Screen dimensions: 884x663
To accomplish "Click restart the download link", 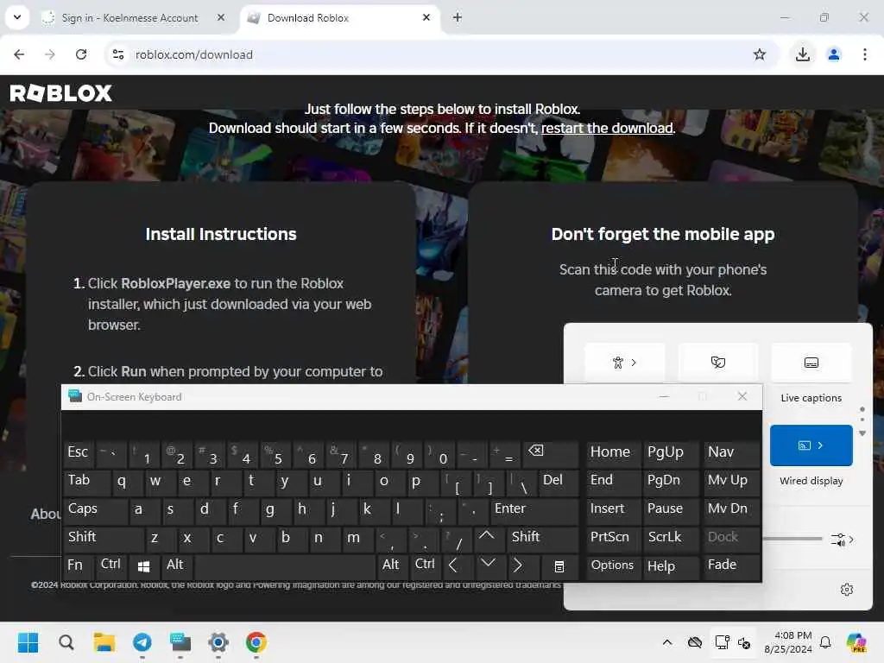I will [x=607, y=128].
